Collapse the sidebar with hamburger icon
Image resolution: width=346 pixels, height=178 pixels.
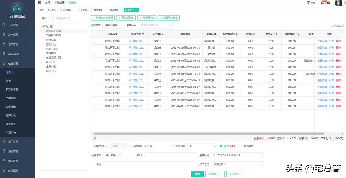click(40, 2)
